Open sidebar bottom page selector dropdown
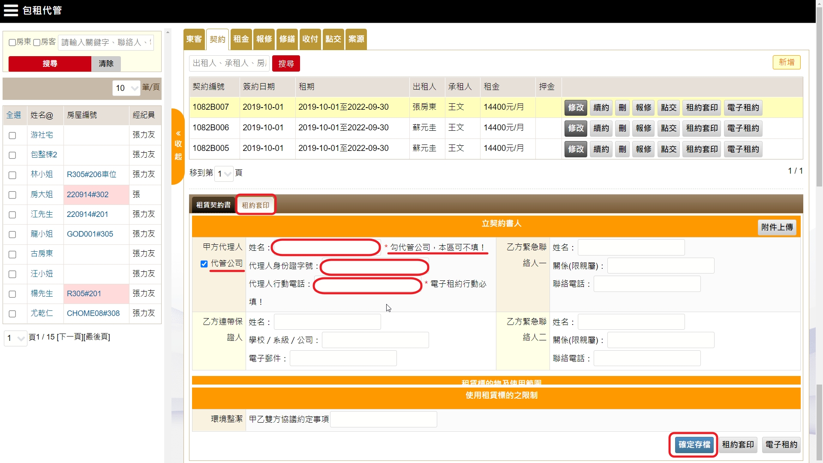The image size is (823, 463). tap(15, 338)
